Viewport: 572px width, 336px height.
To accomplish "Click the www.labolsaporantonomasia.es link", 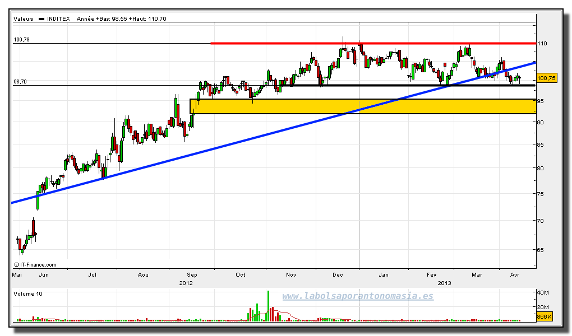I will (358, 296).
